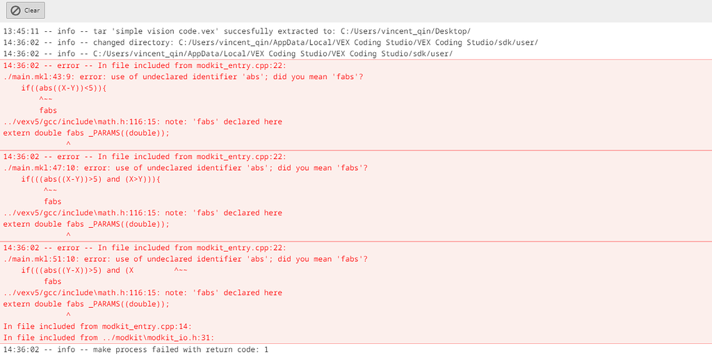Click 'In file included from modkit_entry.cpp:14:' line

(x=97, y=327)
